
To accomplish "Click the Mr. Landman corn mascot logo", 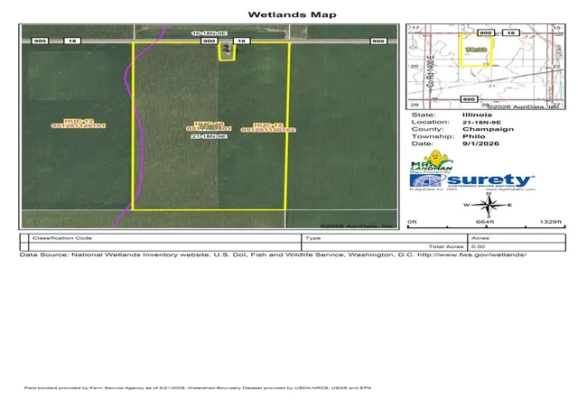I will tap(432, 160).
